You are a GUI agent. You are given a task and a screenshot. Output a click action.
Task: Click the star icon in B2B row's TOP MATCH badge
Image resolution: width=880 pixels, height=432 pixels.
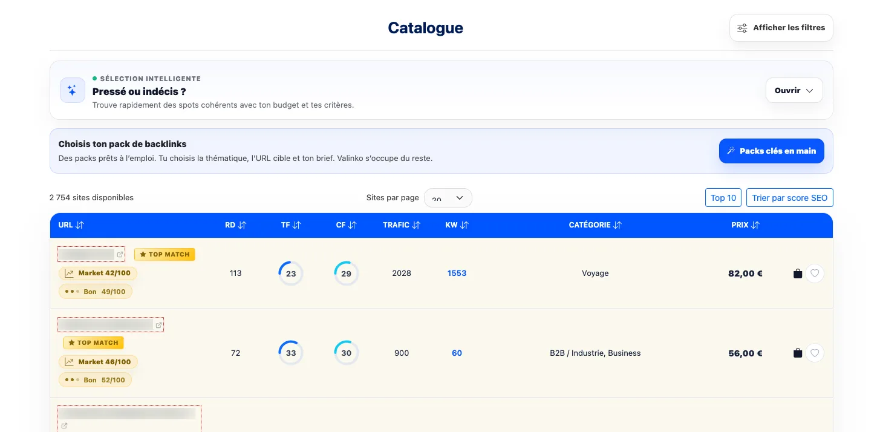(x=71, y=343)
